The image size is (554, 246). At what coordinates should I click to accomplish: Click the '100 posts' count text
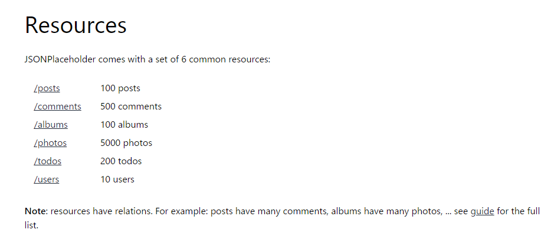pos(120,89)
